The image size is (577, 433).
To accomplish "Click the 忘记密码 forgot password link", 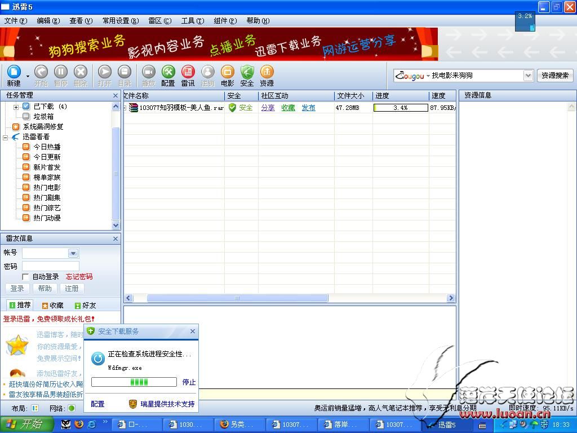I will (79, 277).
